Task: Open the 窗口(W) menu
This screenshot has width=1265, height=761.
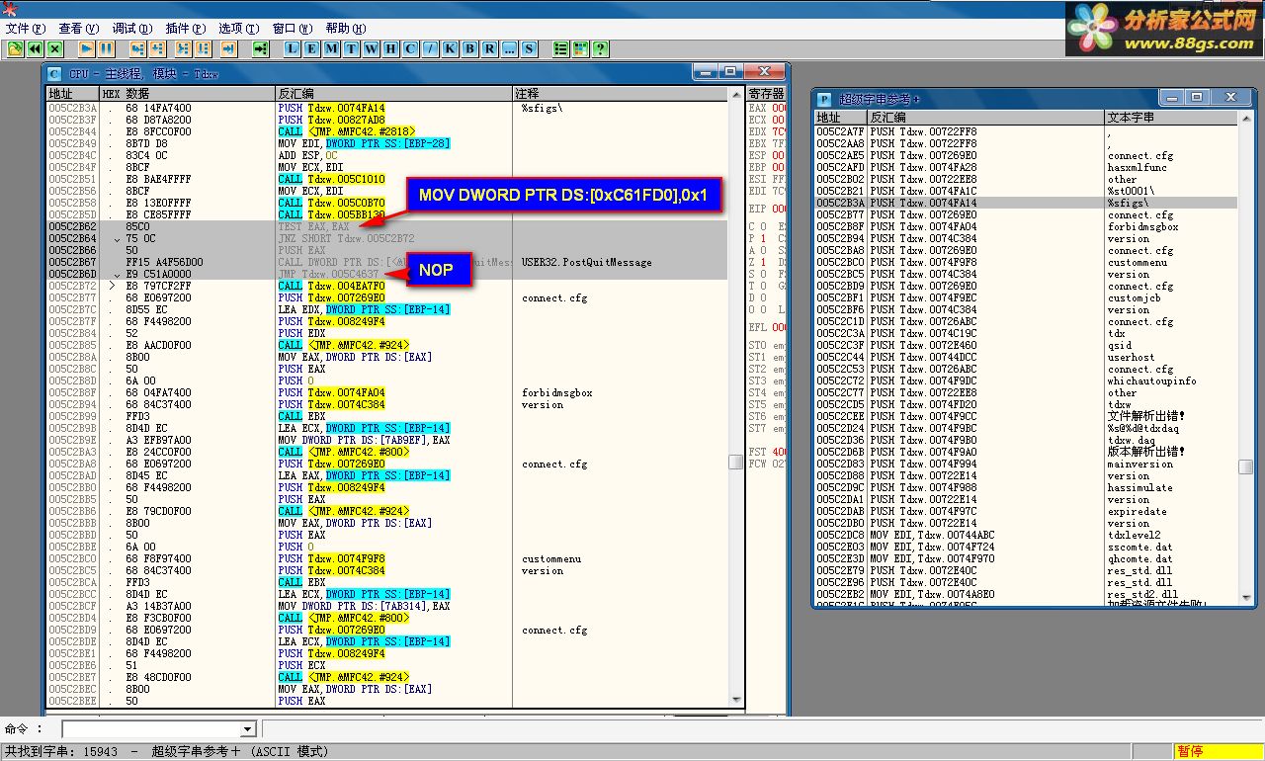Action: 293,28
